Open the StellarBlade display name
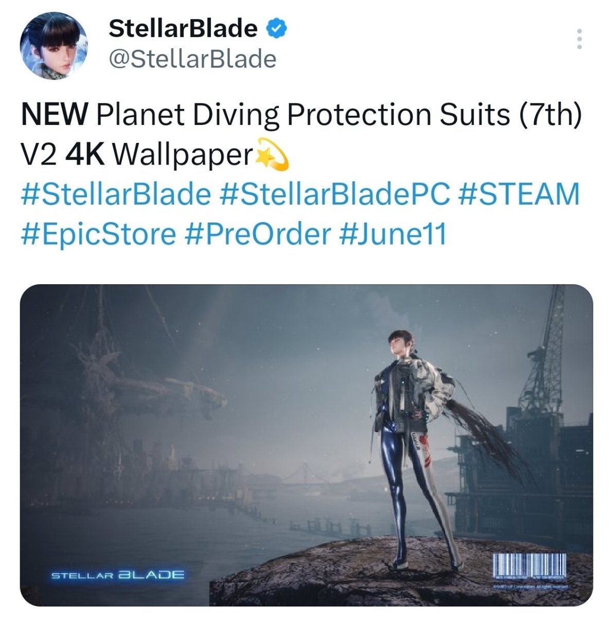 pos(183,28)
